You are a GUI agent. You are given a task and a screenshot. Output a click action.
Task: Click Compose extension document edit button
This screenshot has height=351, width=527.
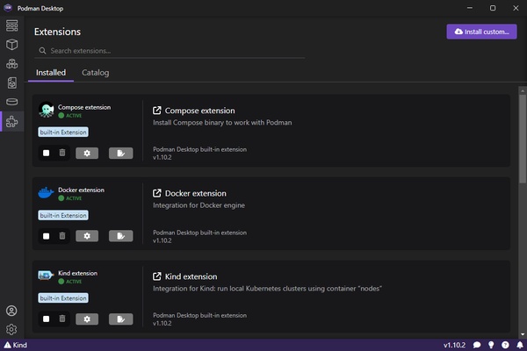click(x=120, y=154)
